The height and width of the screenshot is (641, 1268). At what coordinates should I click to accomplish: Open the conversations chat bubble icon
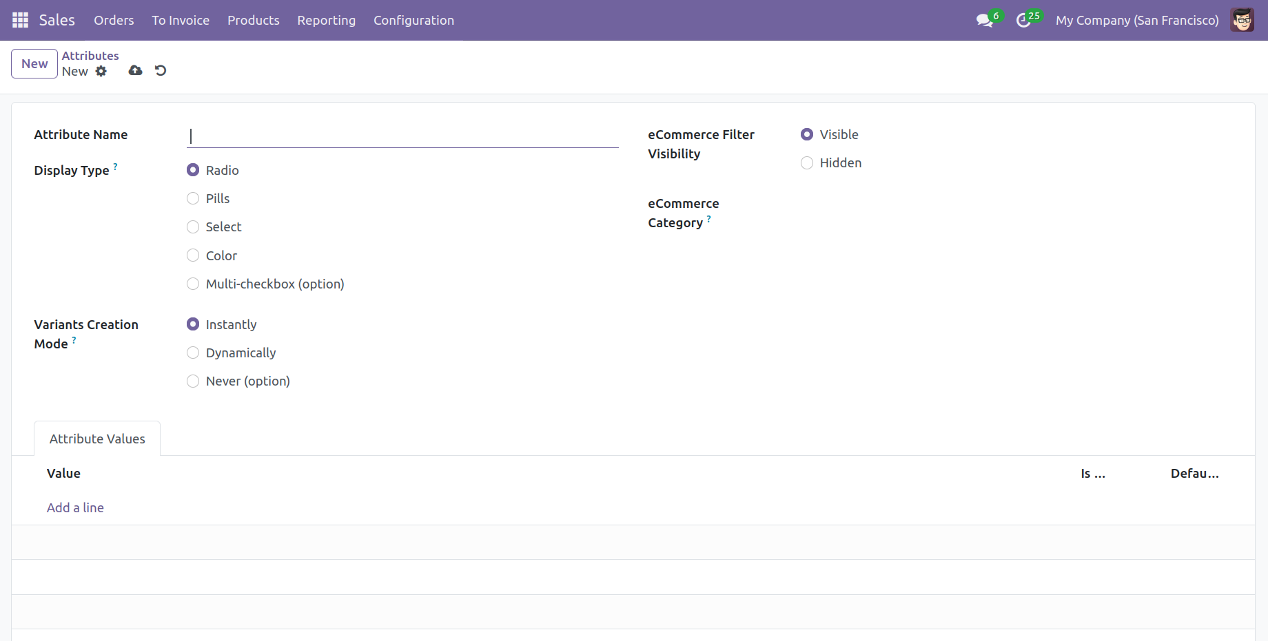(984, 21)
